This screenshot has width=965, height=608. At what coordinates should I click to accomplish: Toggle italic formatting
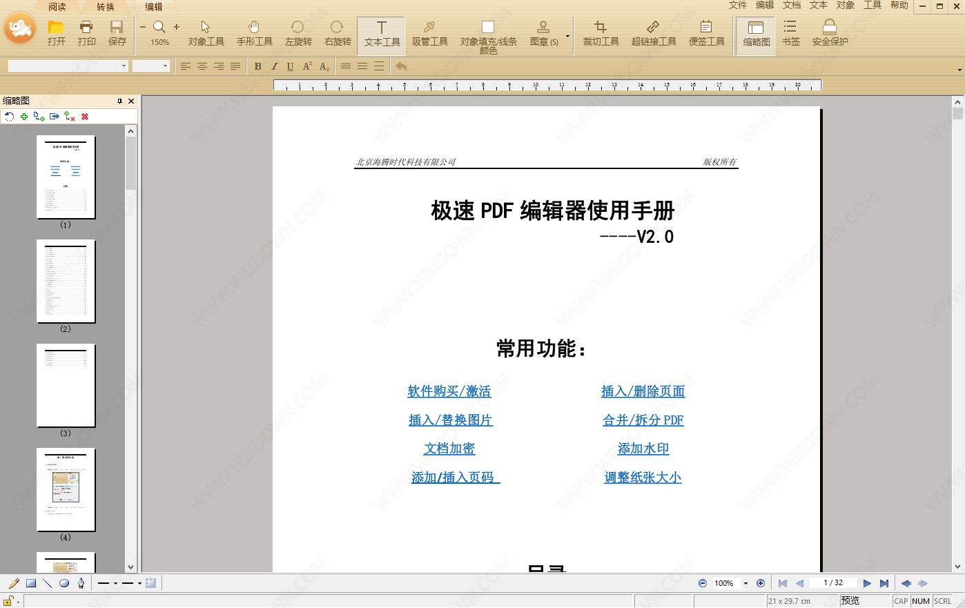pyautogui.click(x=274, y=66)
